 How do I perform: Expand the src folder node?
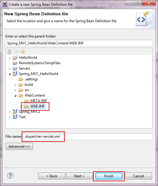click(15, 90)
